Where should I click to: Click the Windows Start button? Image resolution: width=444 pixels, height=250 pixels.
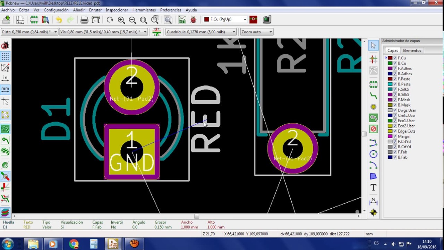tap(7, 244)
